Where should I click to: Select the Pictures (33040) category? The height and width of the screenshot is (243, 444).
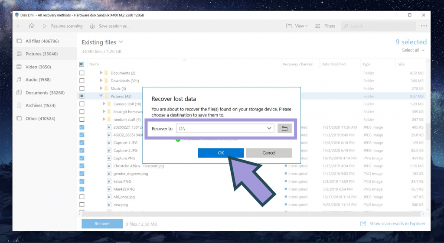tap(45, 54)
